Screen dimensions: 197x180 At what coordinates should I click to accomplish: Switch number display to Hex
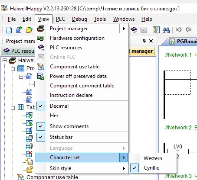(x=82, y=116)
